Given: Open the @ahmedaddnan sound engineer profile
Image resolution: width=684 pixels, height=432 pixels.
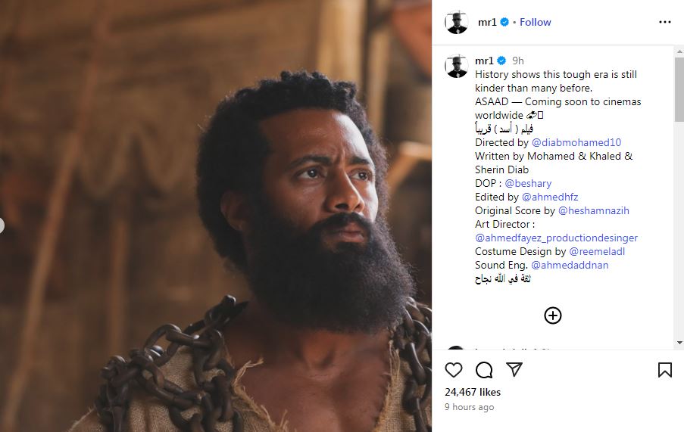Looking at the screenshot, I should point(570,265).
